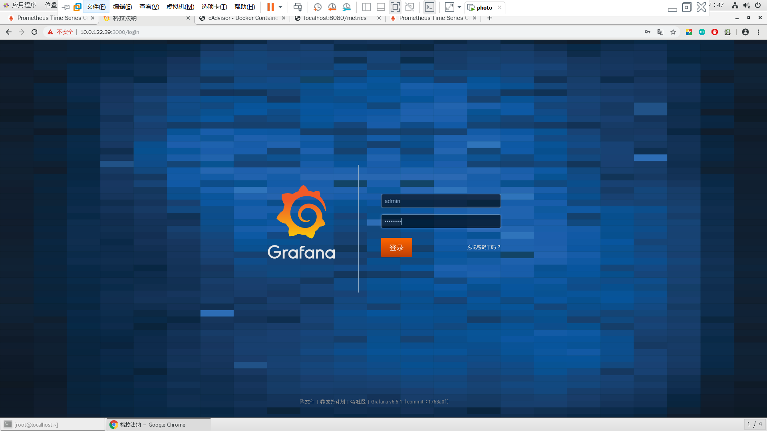The image size is (767, 431).
Task: Click the 忘记密码了吗? forgot password link
Action: click(484, 247)
